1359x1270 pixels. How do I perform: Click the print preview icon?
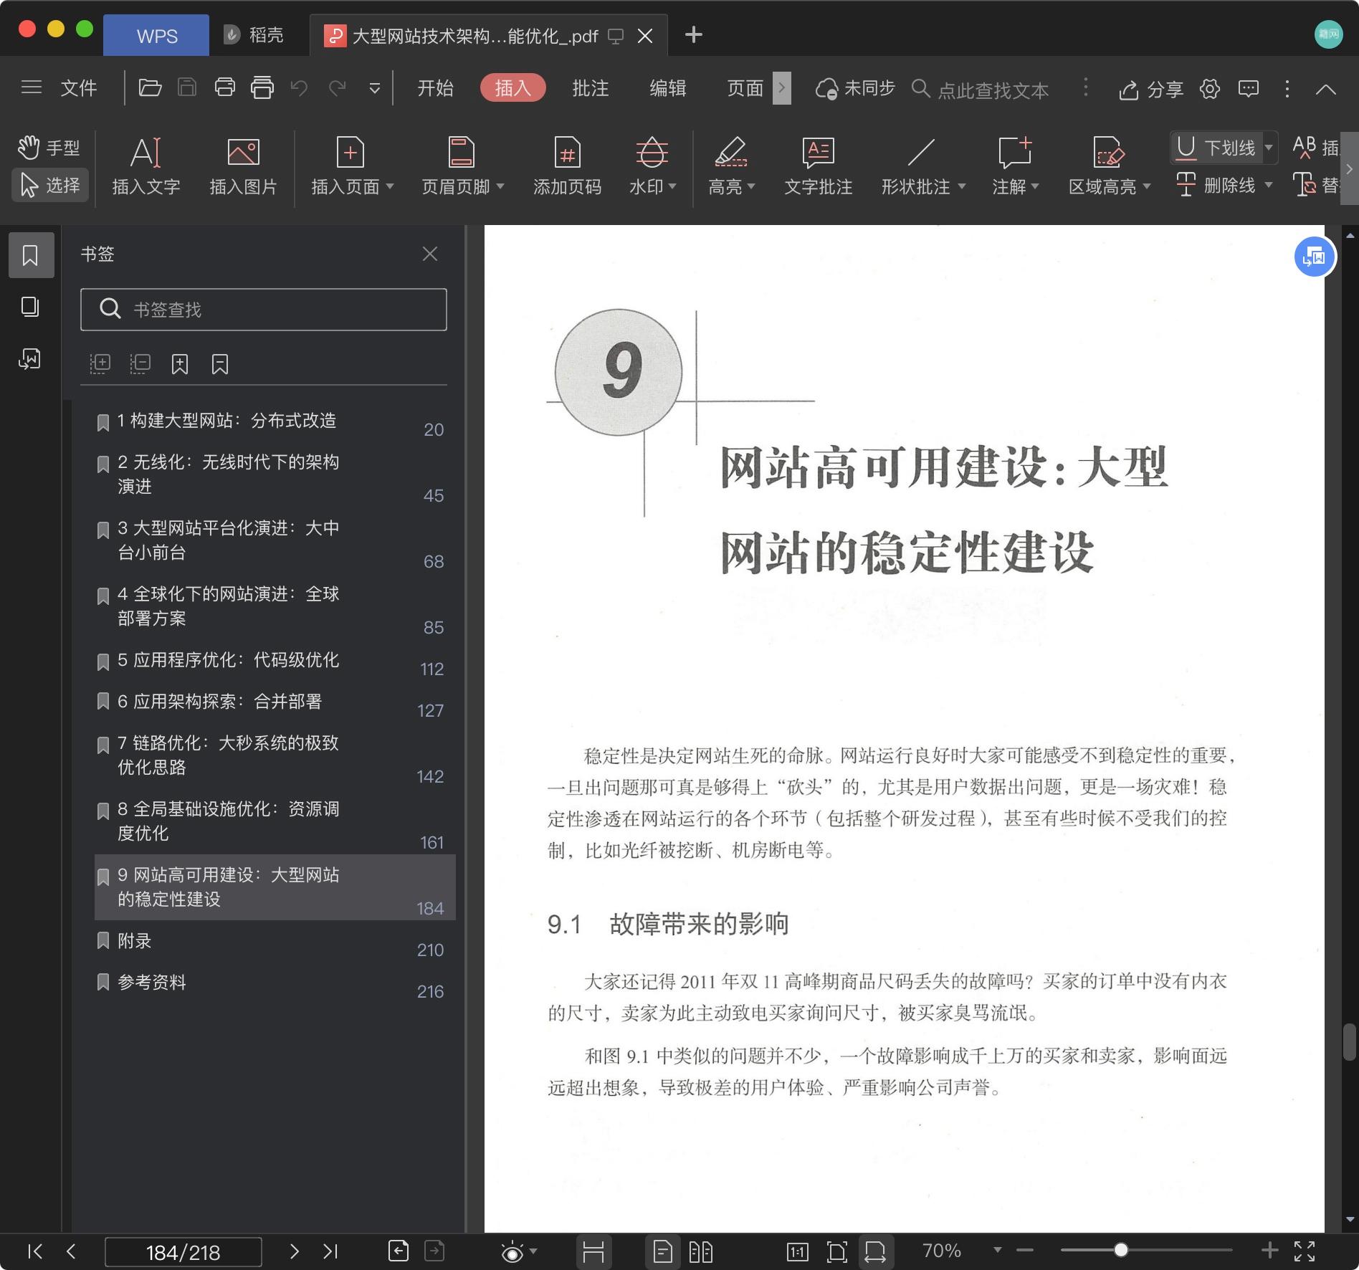(262, 88)
